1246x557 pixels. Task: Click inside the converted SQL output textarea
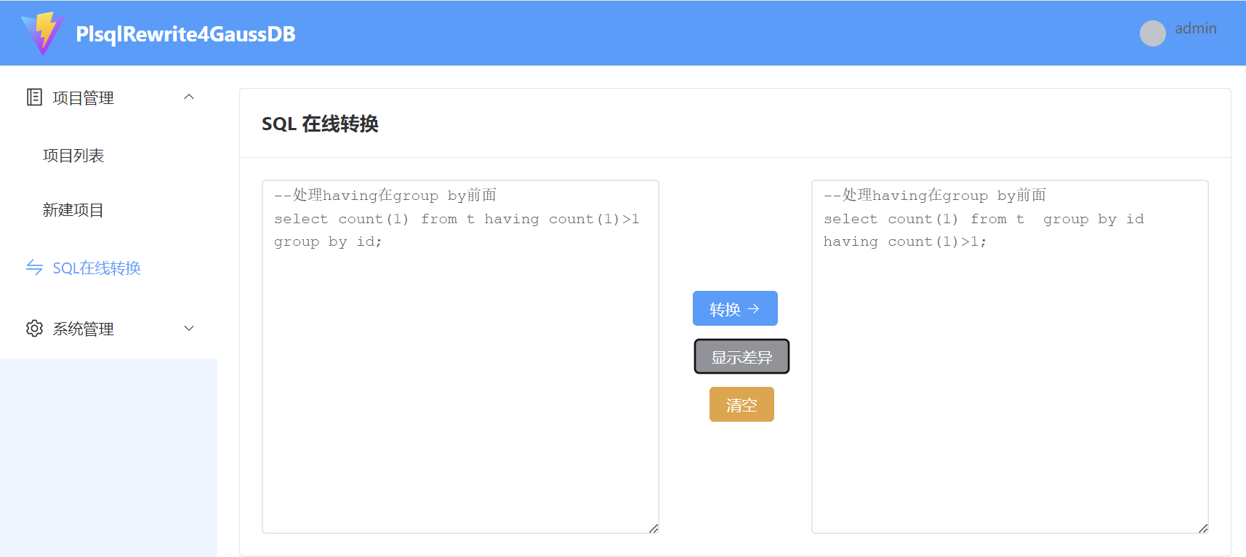point(1010,356)
